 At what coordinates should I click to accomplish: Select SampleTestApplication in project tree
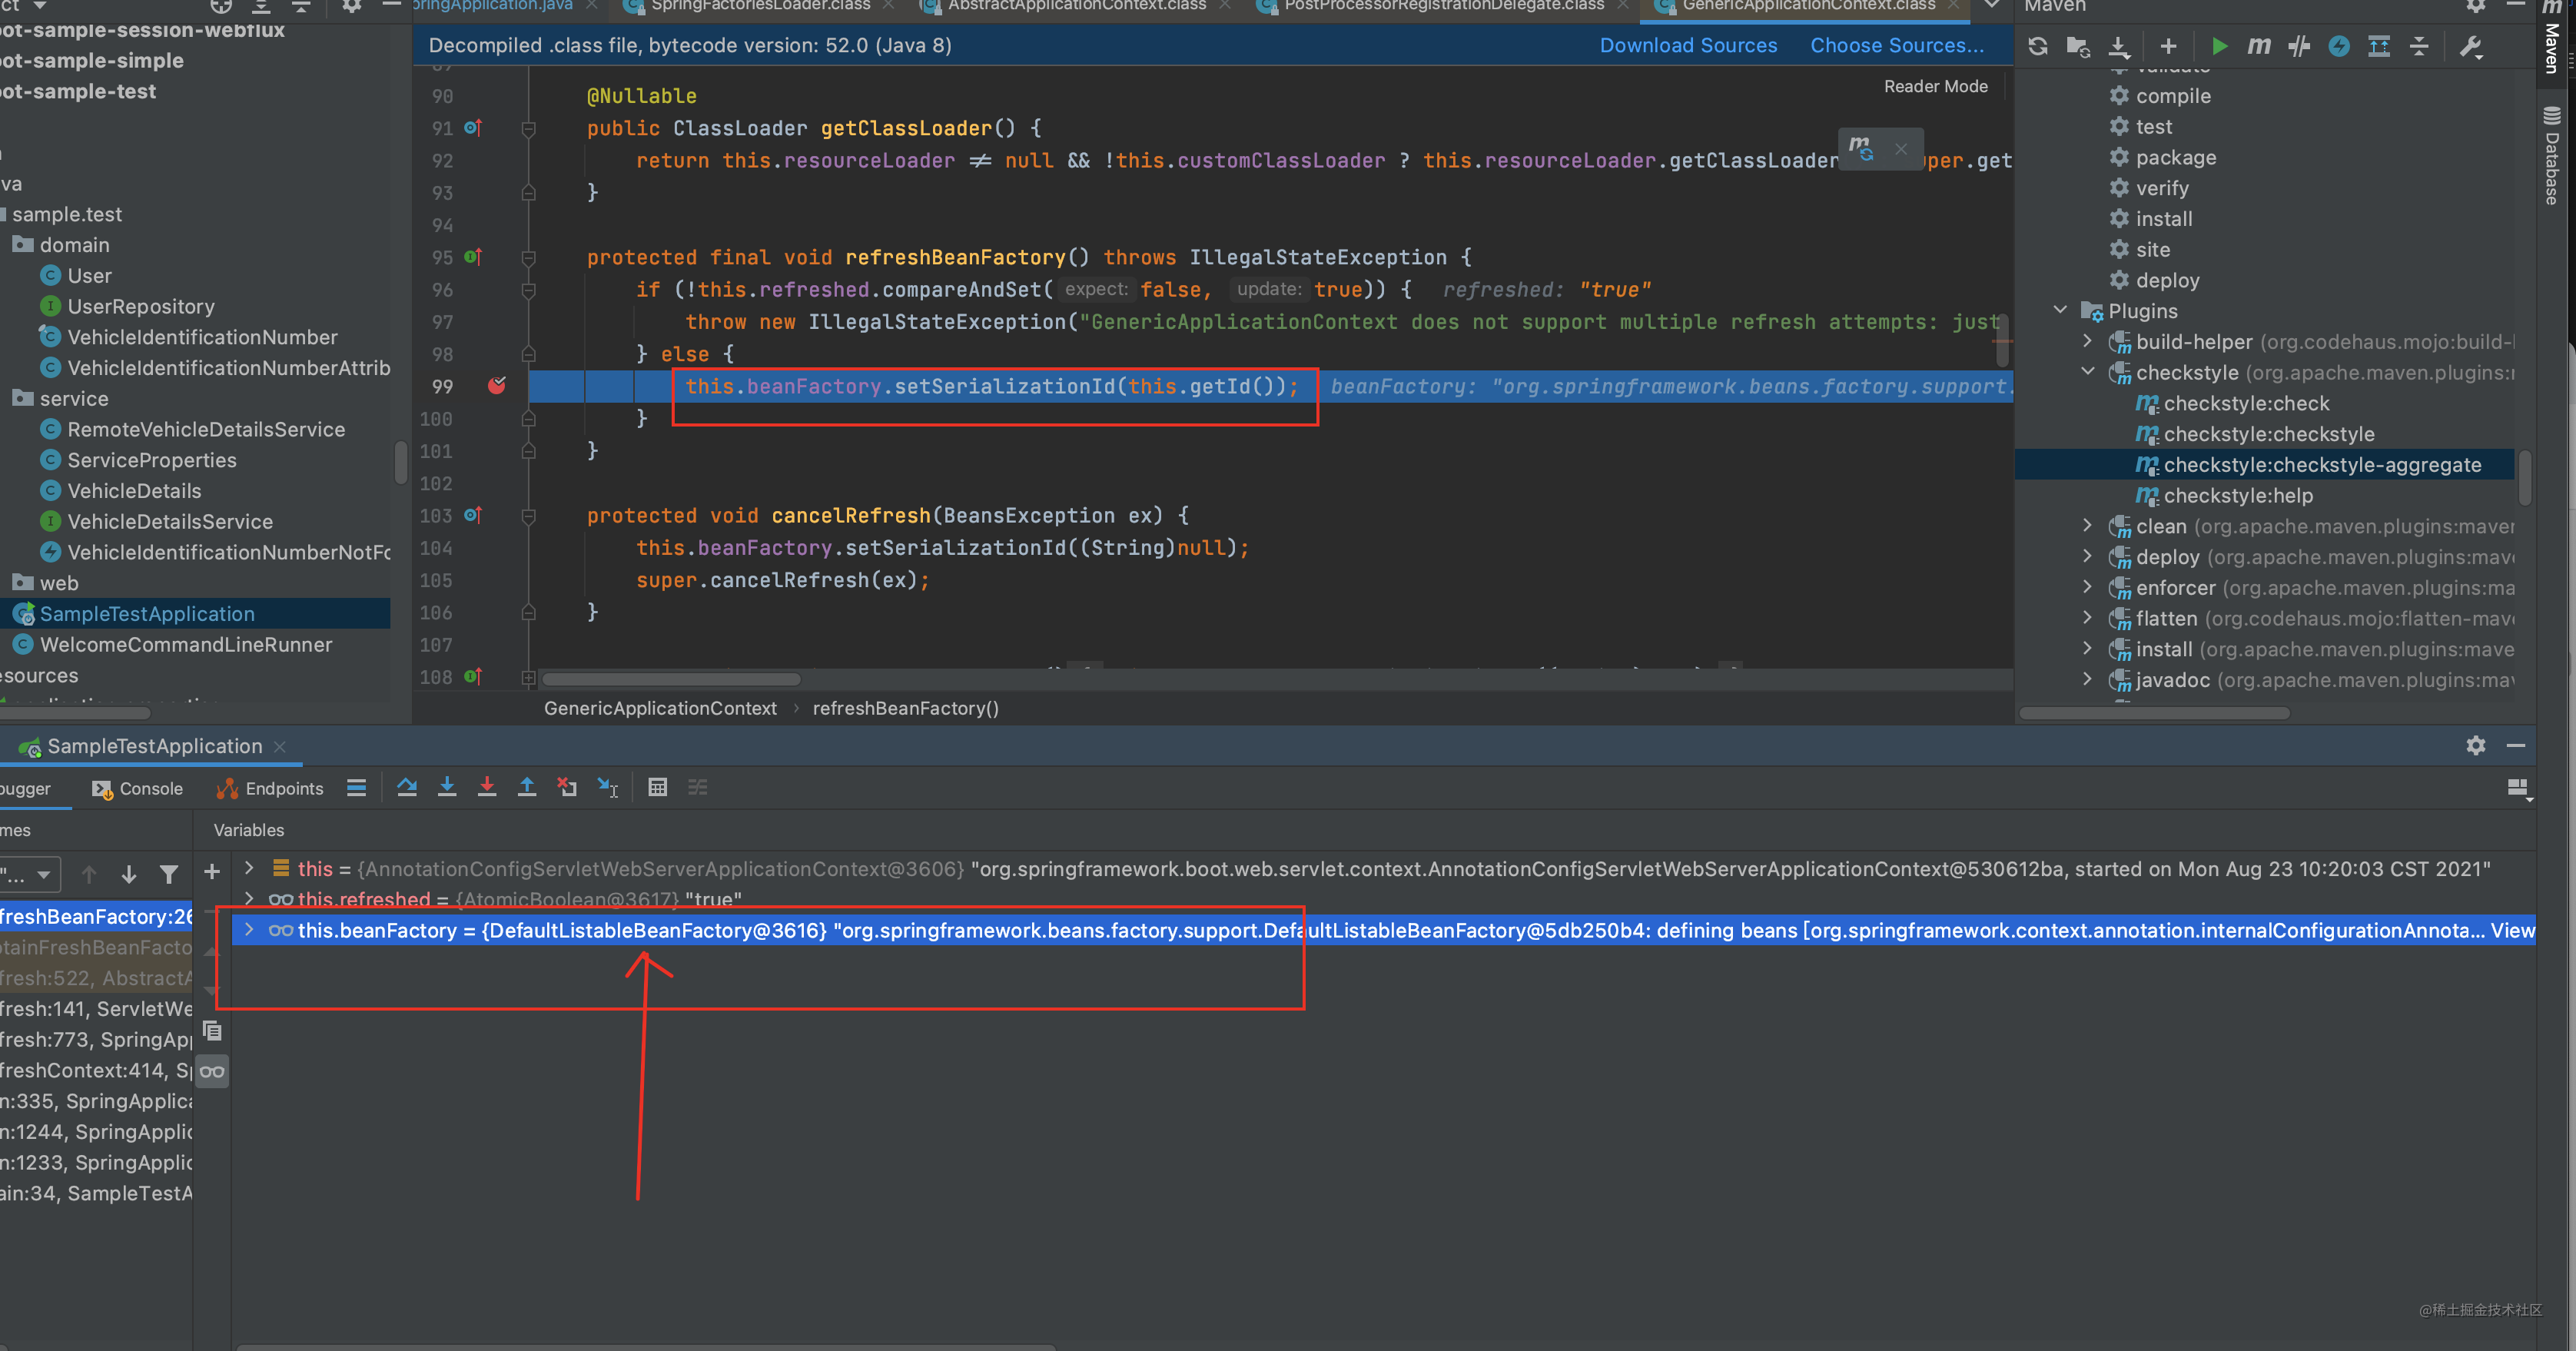pyautogui.click(x=147, y=614)
